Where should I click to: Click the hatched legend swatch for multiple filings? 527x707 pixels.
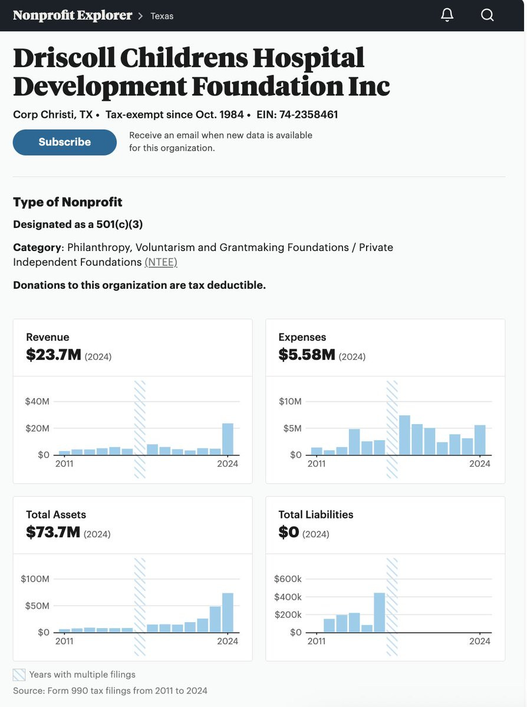coord(19,675)
